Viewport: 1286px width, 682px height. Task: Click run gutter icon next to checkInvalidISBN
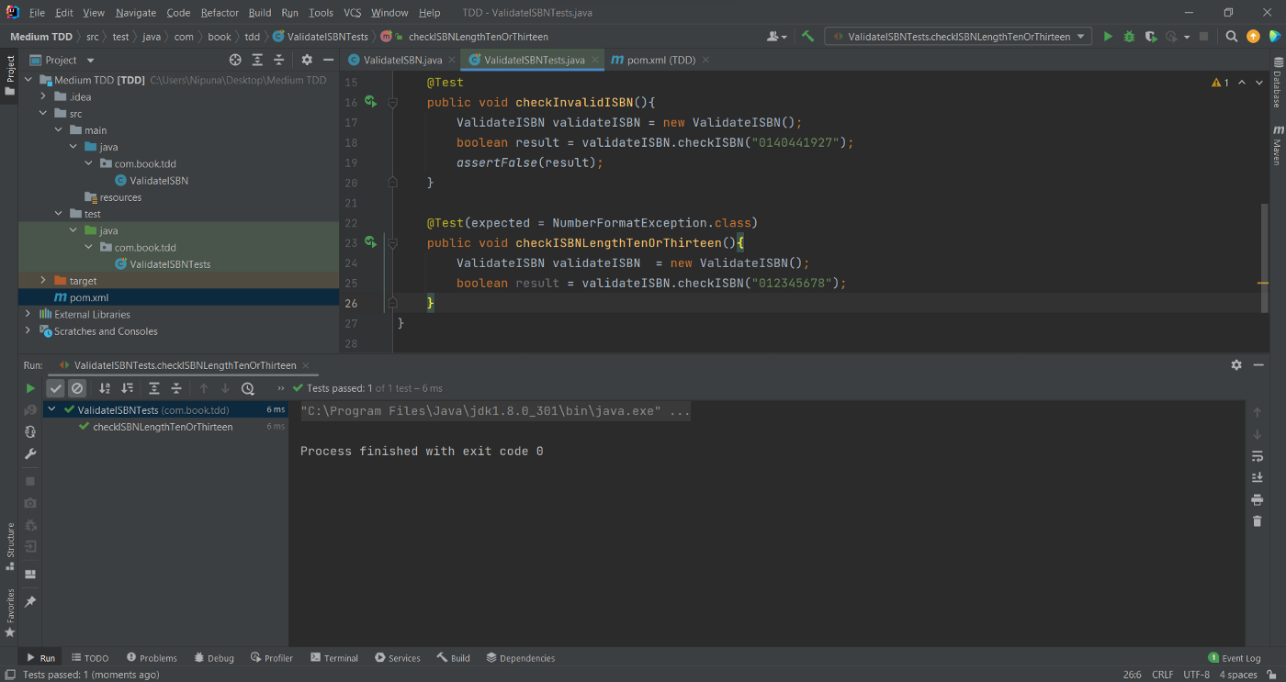pos(370,102)
